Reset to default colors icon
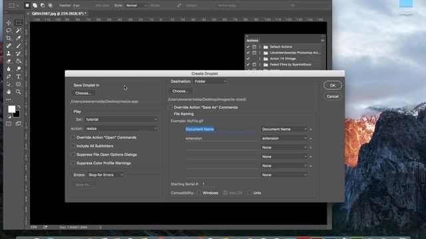The height and width of the screenshot is (239, 426). click(9, 117)
